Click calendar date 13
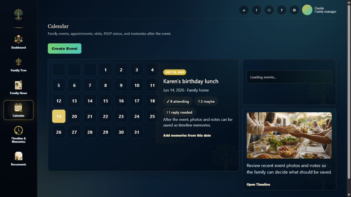Image resolution: width=351 pixels, height=197 pixels. pyautogui.click(x=74, y=101)
